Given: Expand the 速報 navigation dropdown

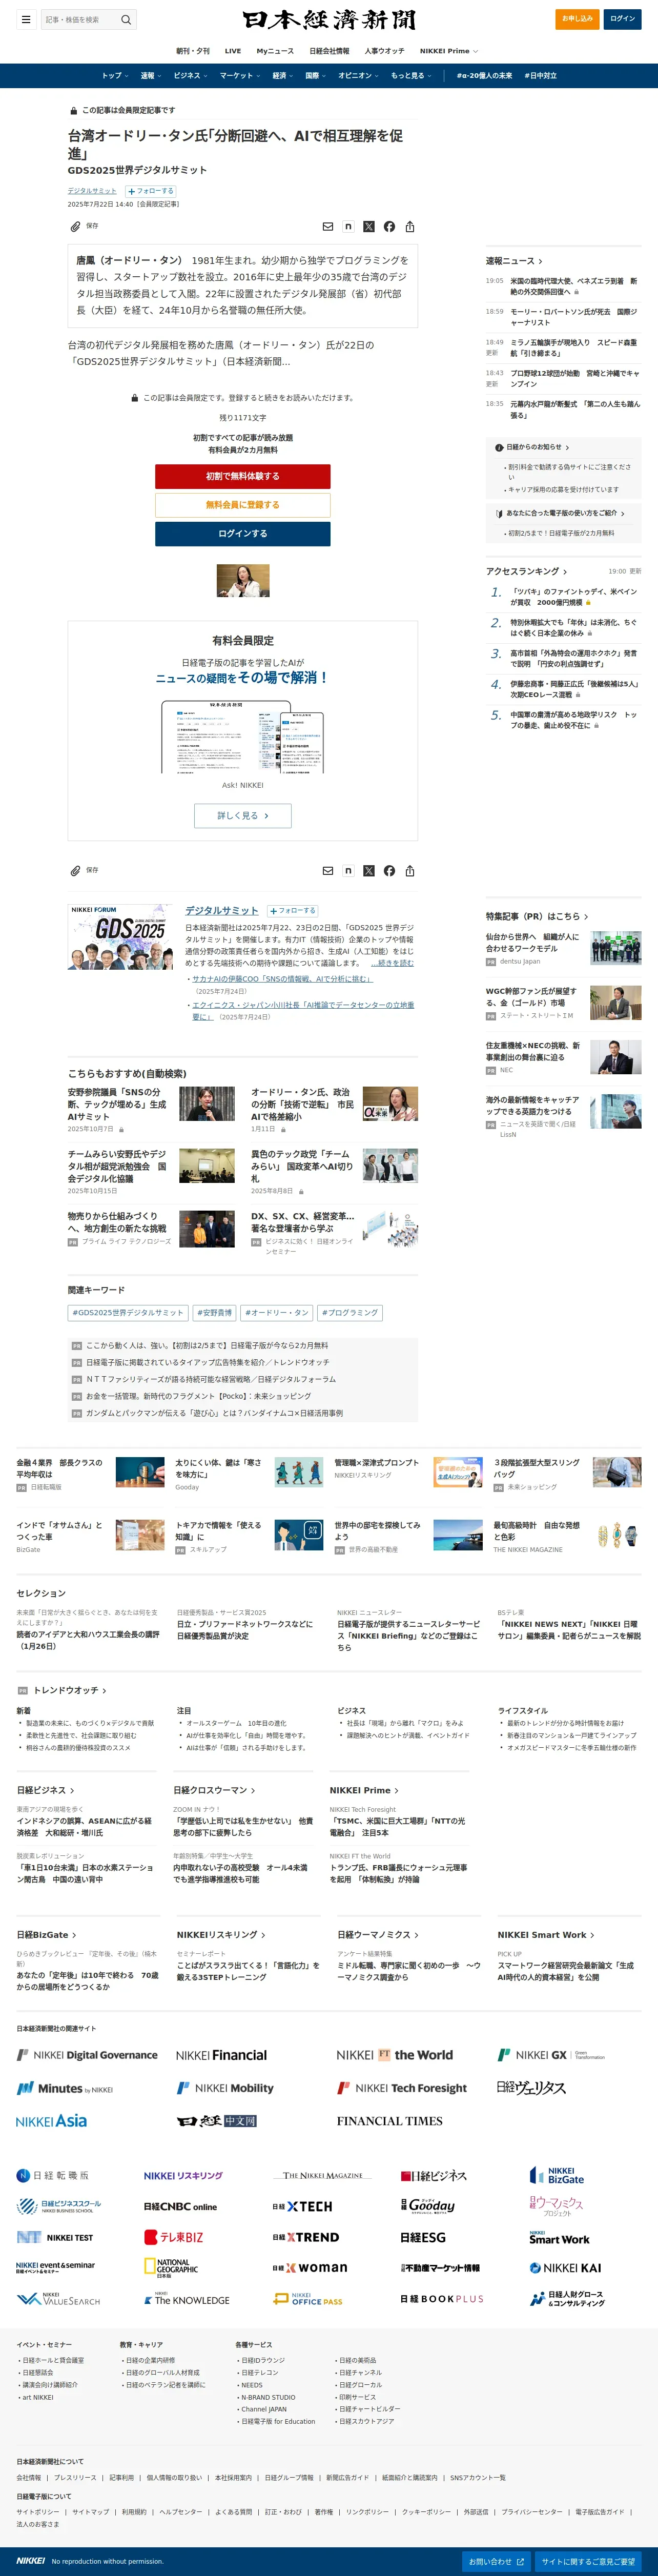Looking at the screenshot, I should [x=150, y=76].
